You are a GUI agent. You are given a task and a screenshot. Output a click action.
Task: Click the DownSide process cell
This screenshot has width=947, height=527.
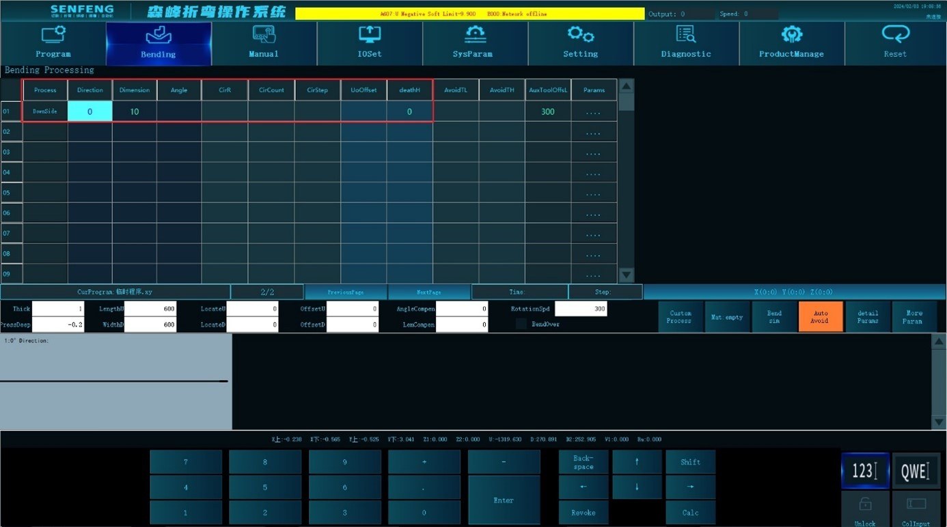coord(45,111)
